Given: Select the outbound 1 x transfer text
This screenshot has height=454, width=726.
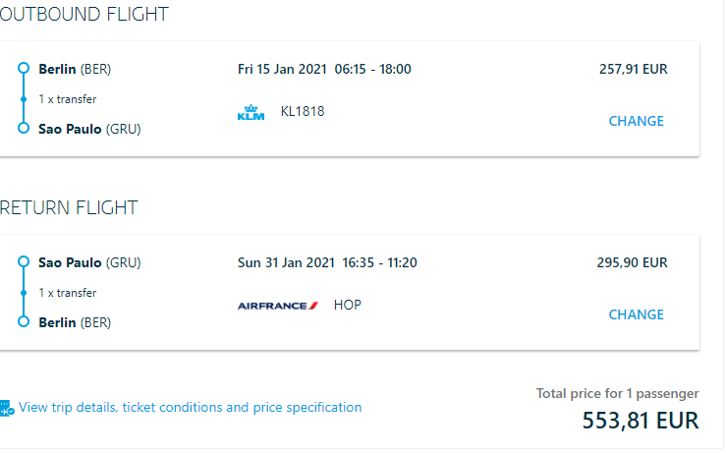Looking at the screenshot, I should point(68,99).
